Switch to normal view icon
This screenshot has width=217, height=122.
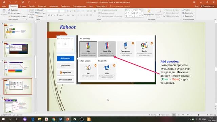(x=174, y=115)
